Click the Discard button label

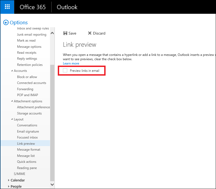click(99, 33)
